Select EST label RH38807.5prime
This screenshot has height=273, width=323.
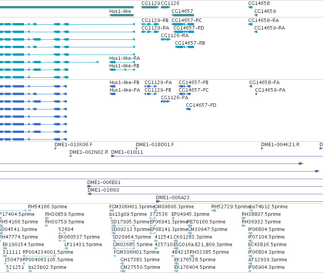261,214
